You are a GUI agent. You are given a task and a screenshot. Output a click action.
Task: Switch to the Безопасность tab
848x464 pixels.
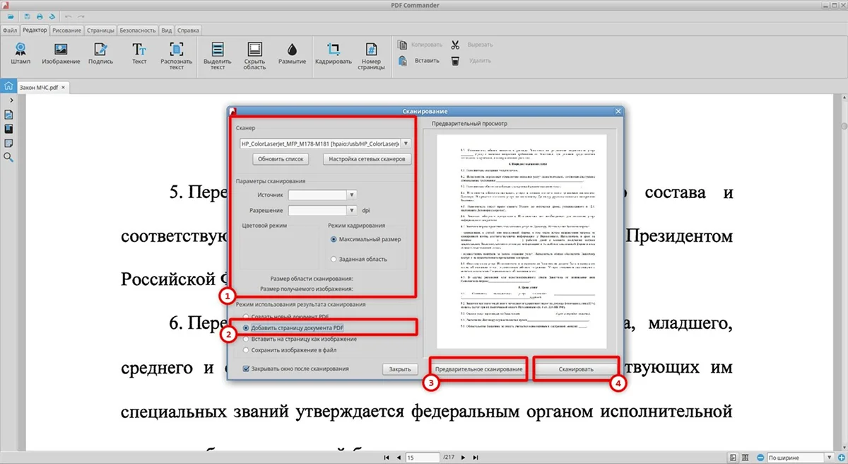pos(138,30)
